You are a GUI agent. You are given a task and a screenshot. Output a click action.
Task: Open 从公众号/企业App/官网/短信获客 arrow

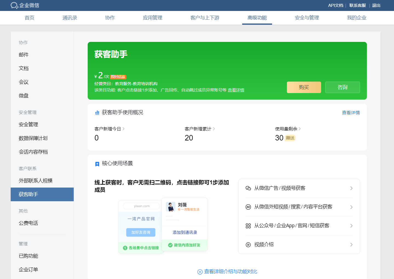click(x=352, y=226)
